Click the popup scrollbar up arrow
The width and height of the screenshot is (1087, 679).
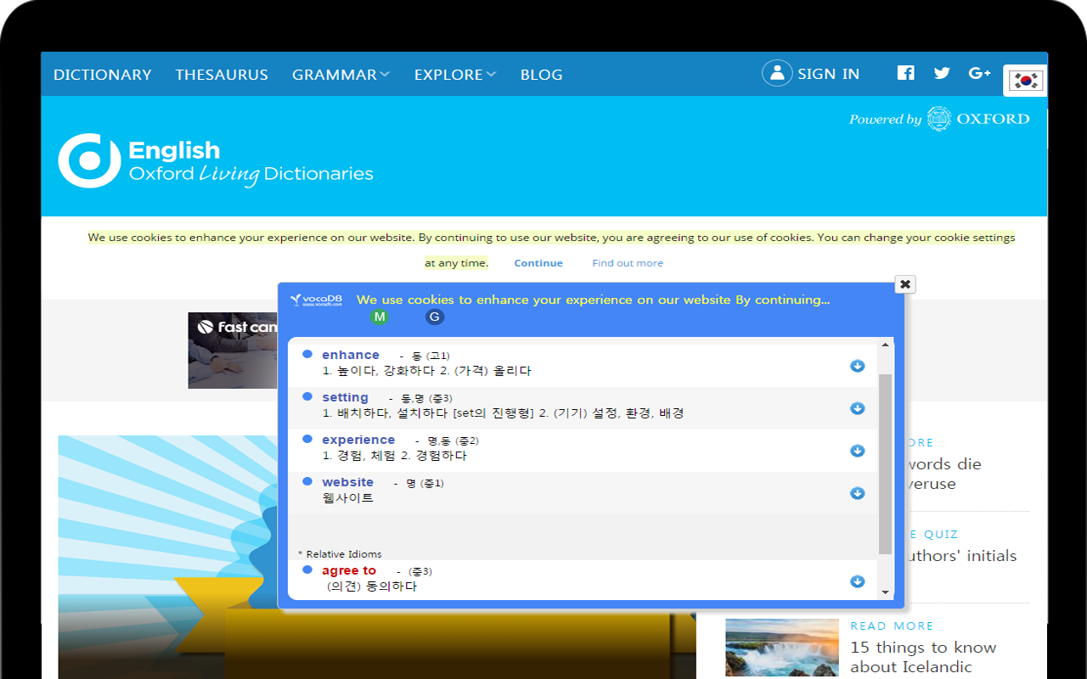(x=886, y=345)
